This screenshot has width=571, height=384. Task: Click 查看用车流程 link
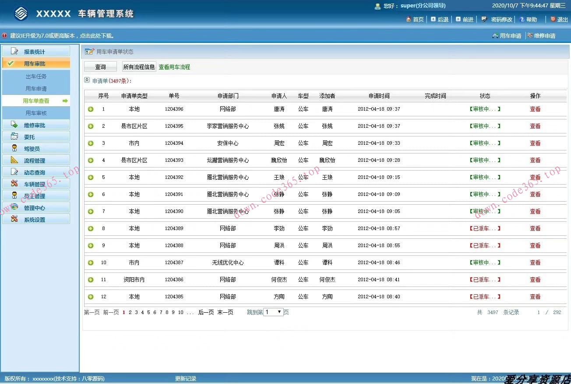[x=174, y=67]
